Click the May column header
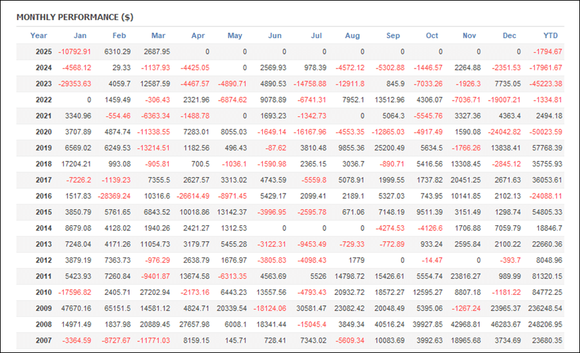 (x=235, y=35)
